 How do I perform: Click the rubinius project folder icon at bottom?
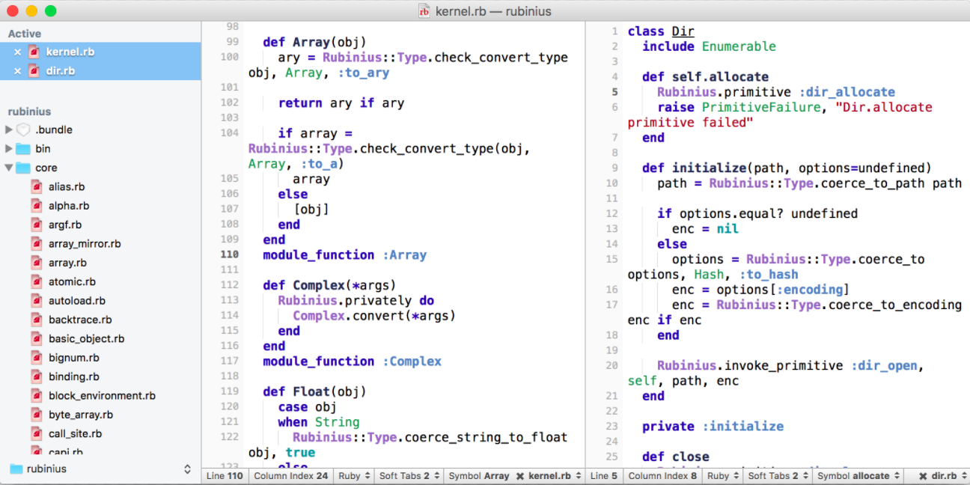point(16,469)
